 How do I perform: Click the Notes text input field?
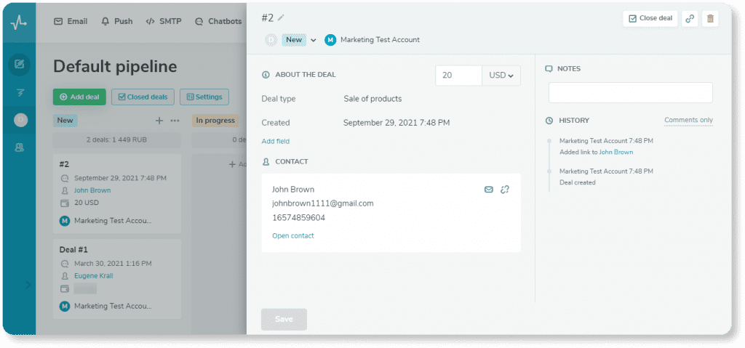click(x=630, y=92)
